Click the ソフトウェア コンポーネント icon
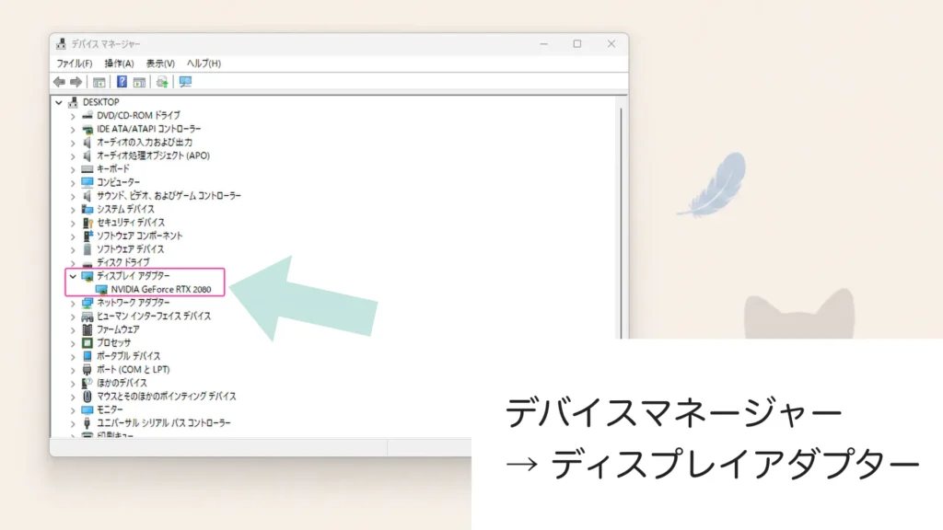Image resolution: width=943 pixels, height=530 pixels. click(x=87, y=236)
